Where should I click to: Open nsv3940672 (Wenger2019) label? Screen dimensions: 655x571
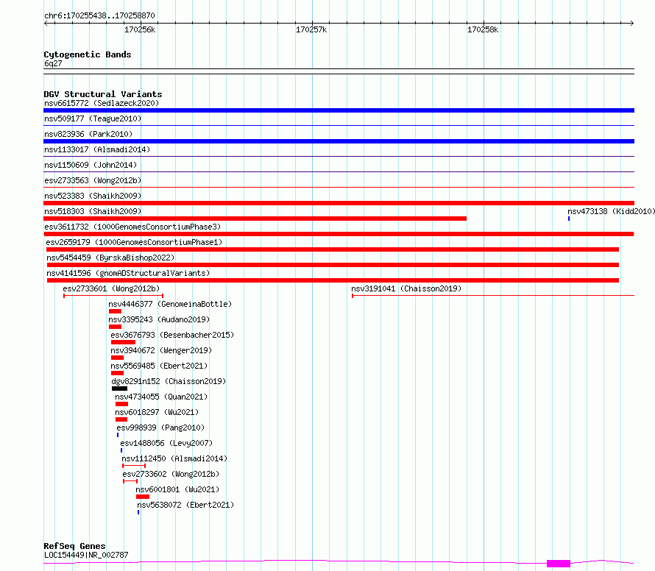coord(161,350)
